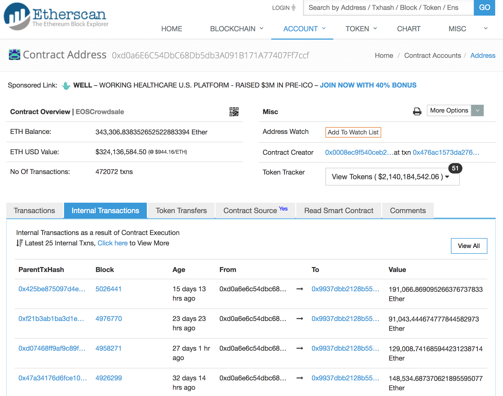Open To address in block 4958271 row

click(345, 348)
